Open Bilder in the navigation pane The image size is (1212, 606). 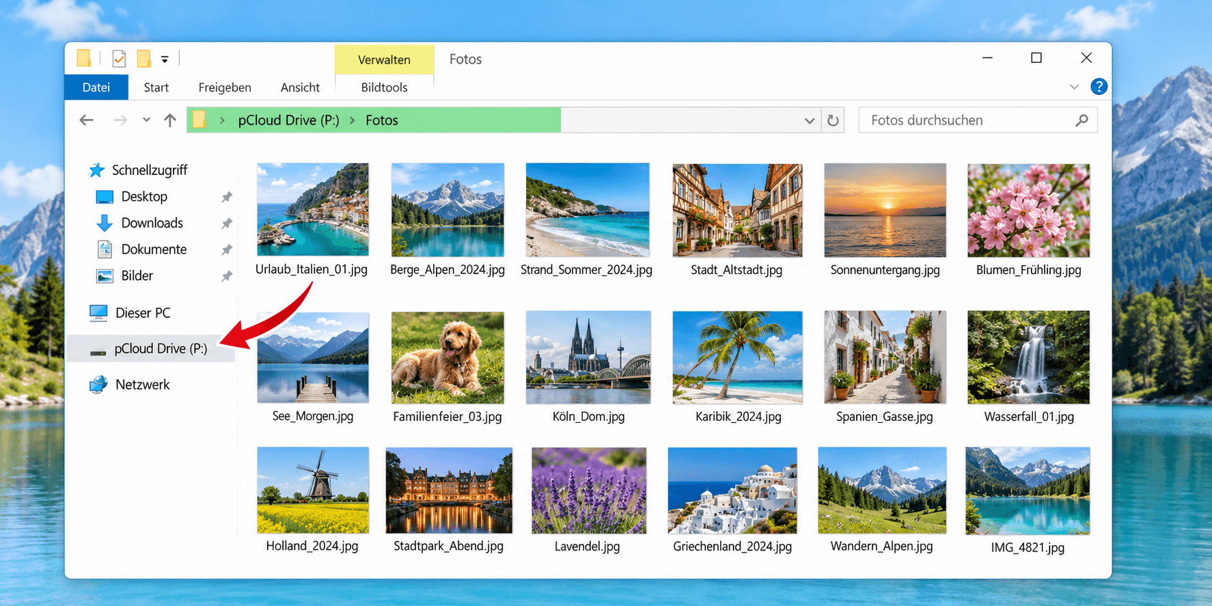tap(137, 276)
